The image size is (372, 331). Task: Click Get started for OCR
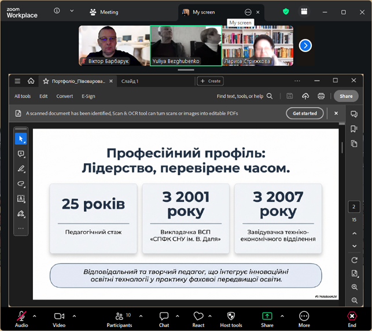point(305,113)
